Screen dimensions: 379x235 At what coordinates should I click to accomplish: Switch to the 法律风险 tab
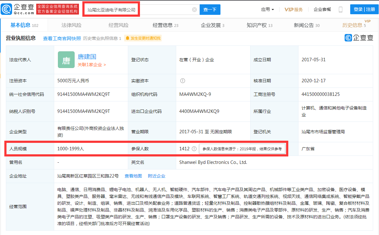pos(72,25)
